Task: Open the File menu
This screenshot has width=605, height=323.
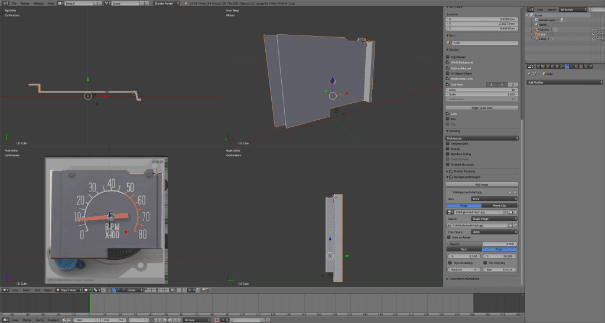Action: 14,3
